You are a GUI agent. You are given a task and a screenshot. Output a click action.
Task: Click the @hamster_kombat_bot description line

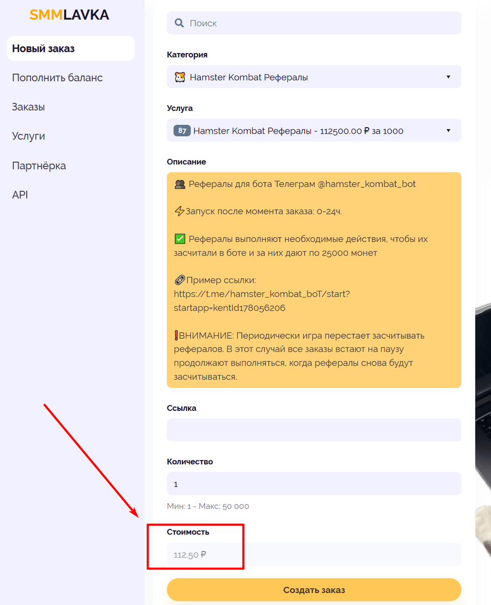point(295,184)
